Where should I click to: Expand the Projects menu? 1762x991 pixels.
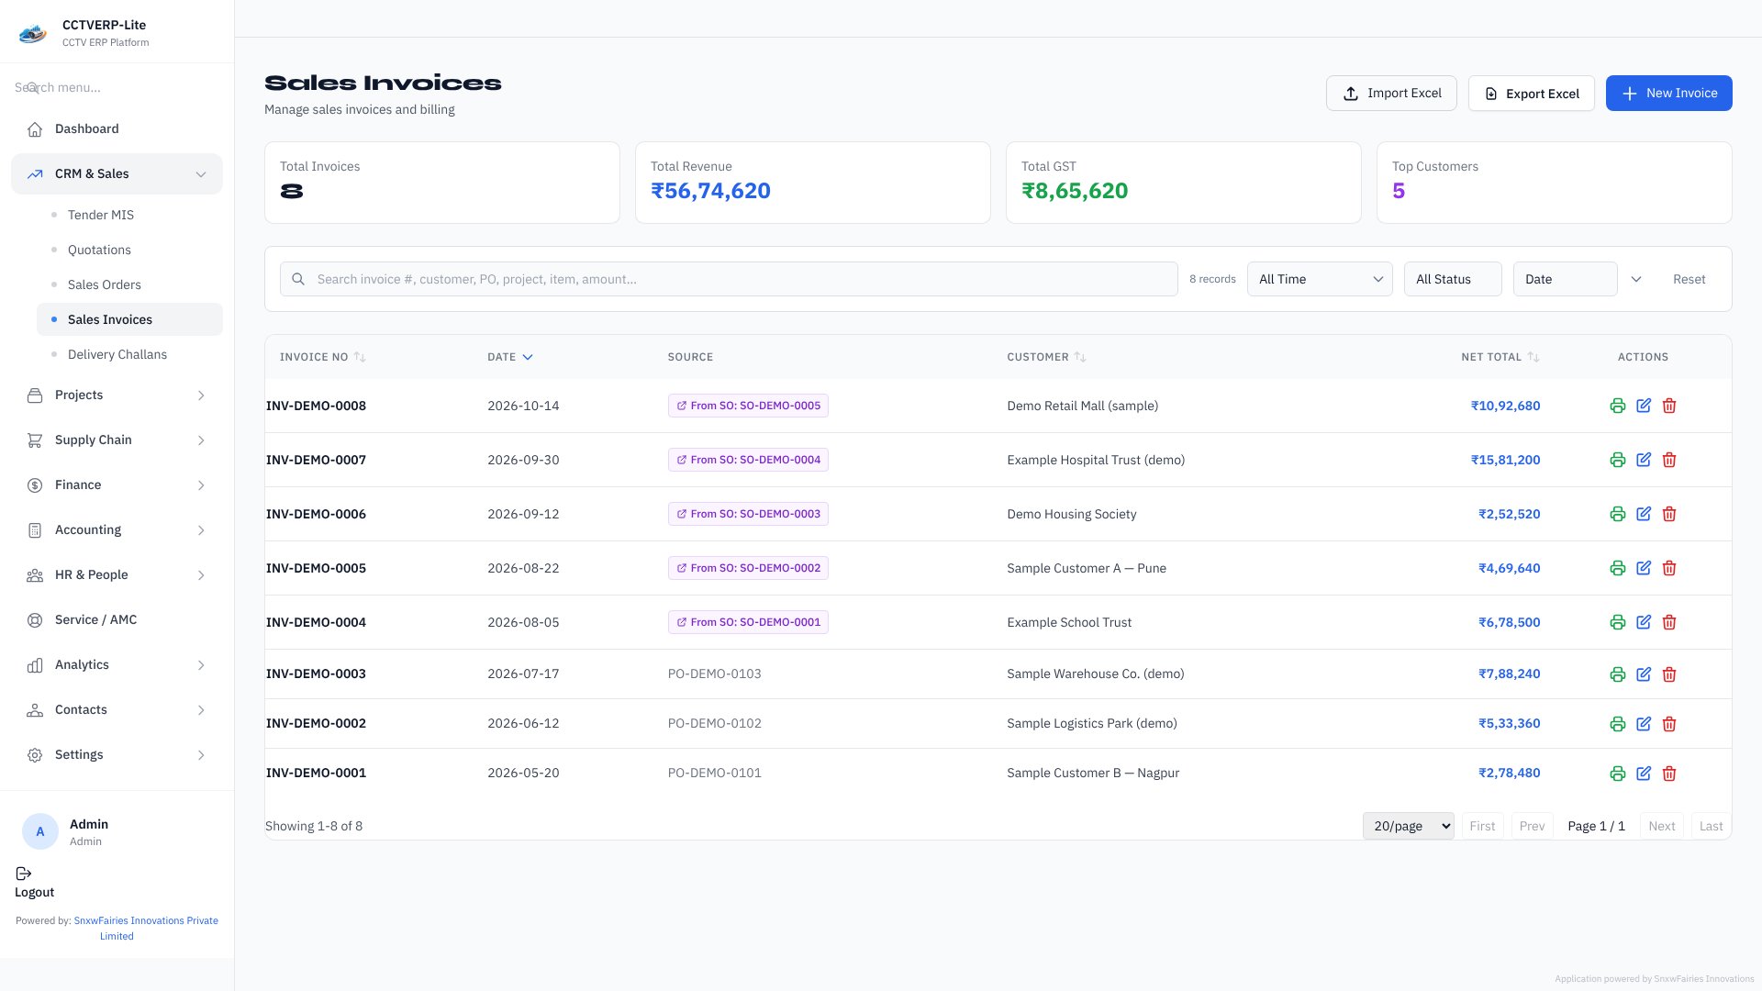[117, 395]
